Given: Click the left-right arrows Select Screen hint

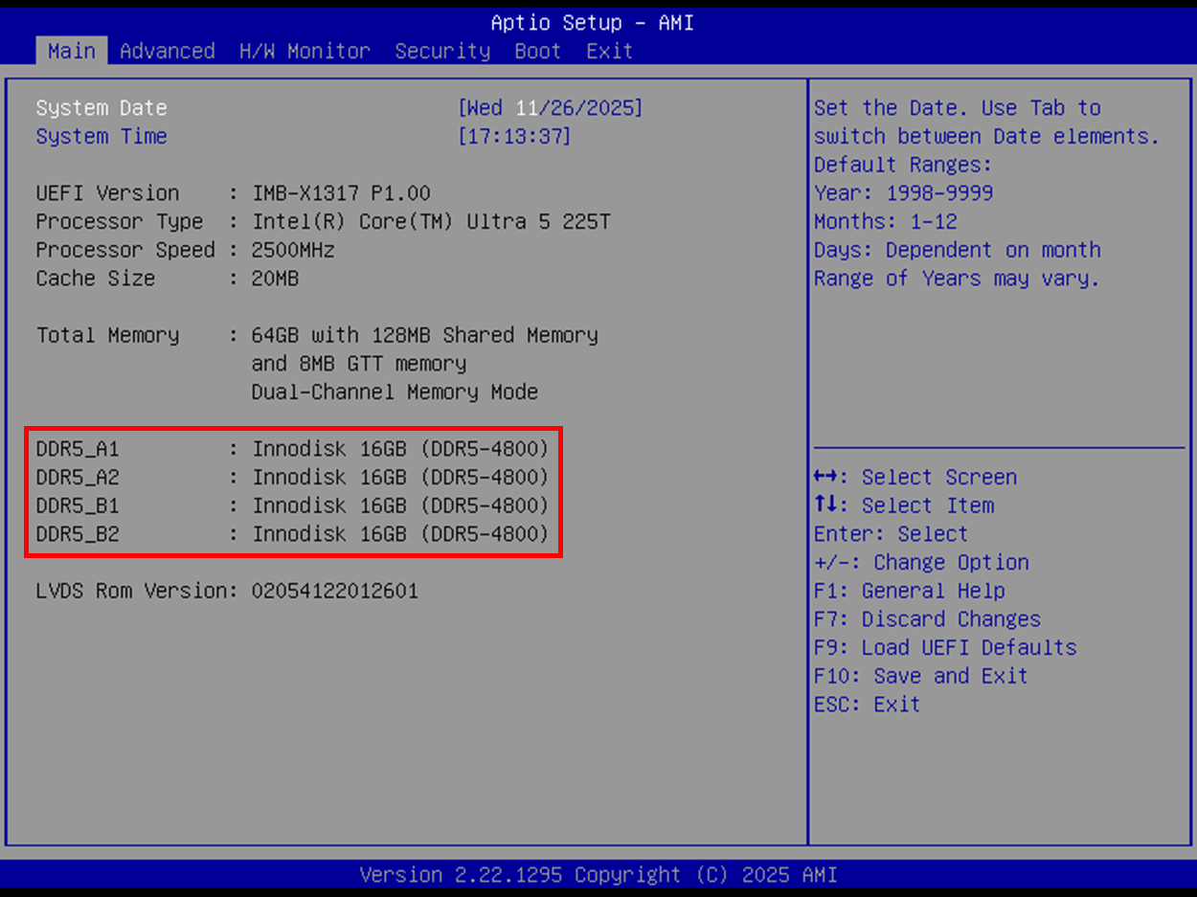Looking at the screenshot, I should (x=915, y=478).
